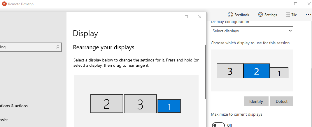Click the Tile view icon
This screenshot has height=127, width=312.
288,15
